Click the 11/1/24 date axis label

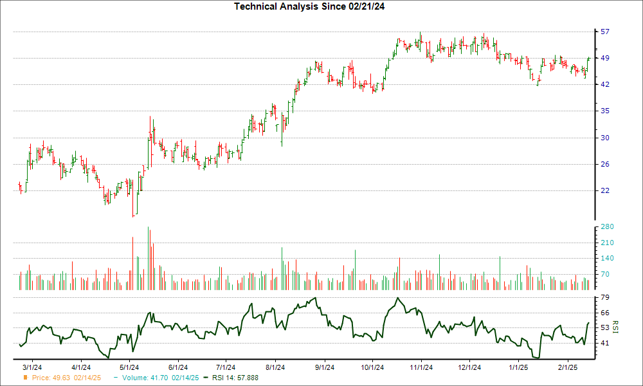[x=421, y=367]
